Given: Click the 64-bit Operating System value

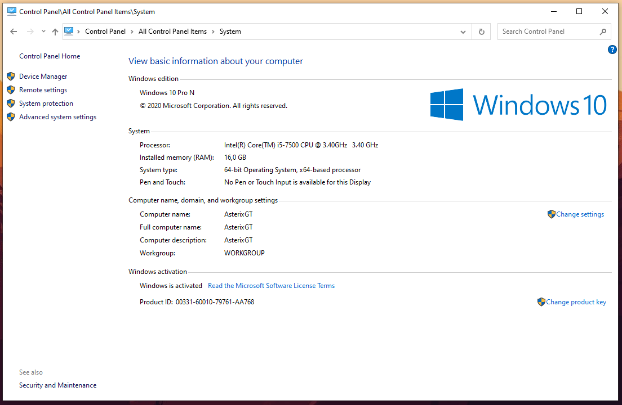Looking at the screenshot, I should click(x=292, y=170).
